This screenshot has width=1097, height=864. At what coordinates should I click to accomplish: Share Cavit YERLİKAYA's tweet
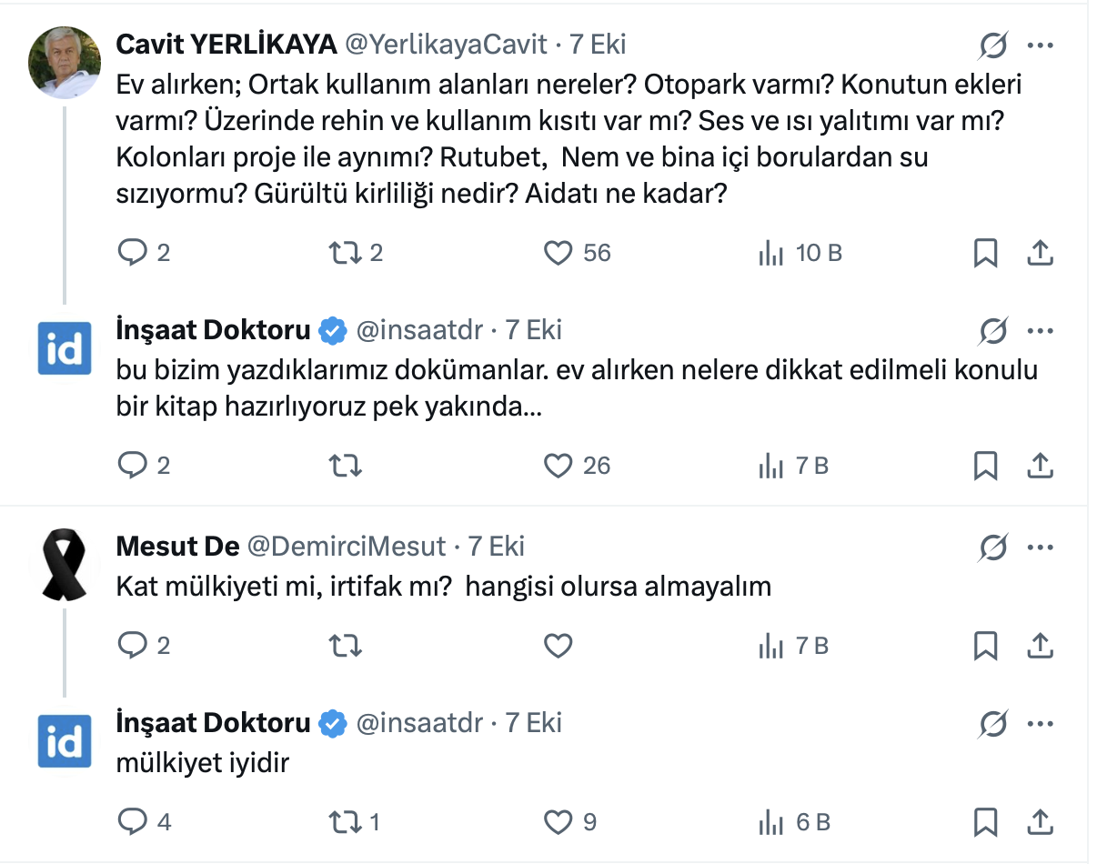tap(1040, 252)
